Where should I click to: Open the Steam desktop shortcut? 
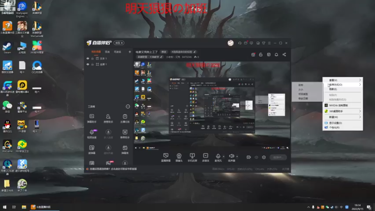(7, 48)
